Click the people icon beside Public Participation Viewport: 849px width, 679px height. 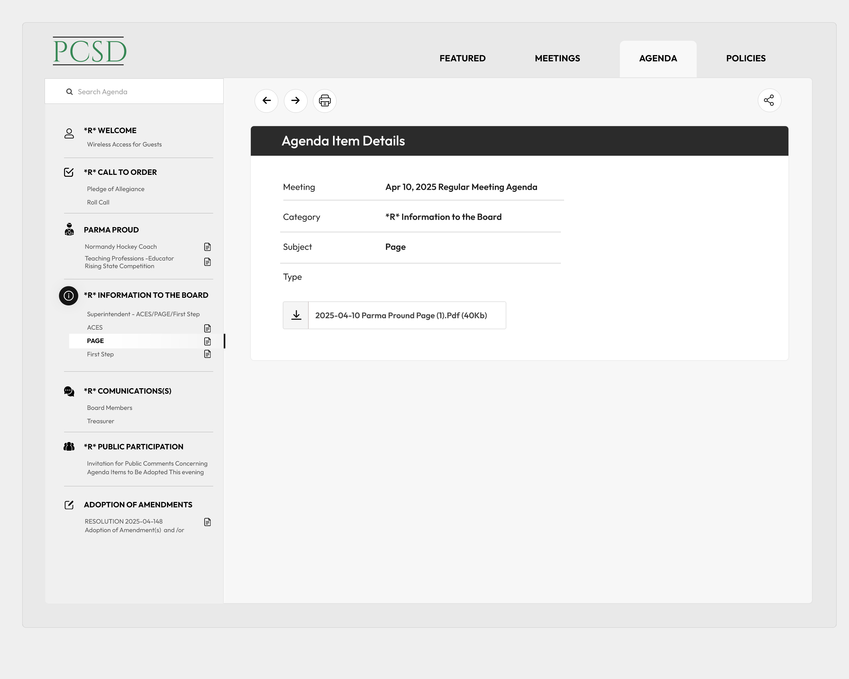point(69,446)
